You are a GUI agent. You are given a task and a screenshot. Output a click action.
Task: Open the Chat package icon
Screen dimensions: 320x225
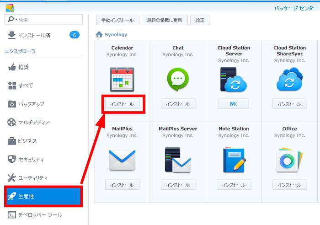(178, 80)
